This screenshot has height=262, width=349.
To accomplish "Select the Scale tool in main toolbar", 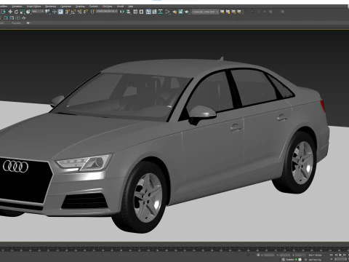I will point(23,12).
